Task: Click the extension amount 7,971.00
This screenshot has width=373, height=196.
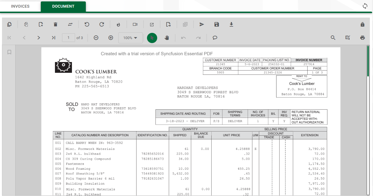Action: coord(316,184)
